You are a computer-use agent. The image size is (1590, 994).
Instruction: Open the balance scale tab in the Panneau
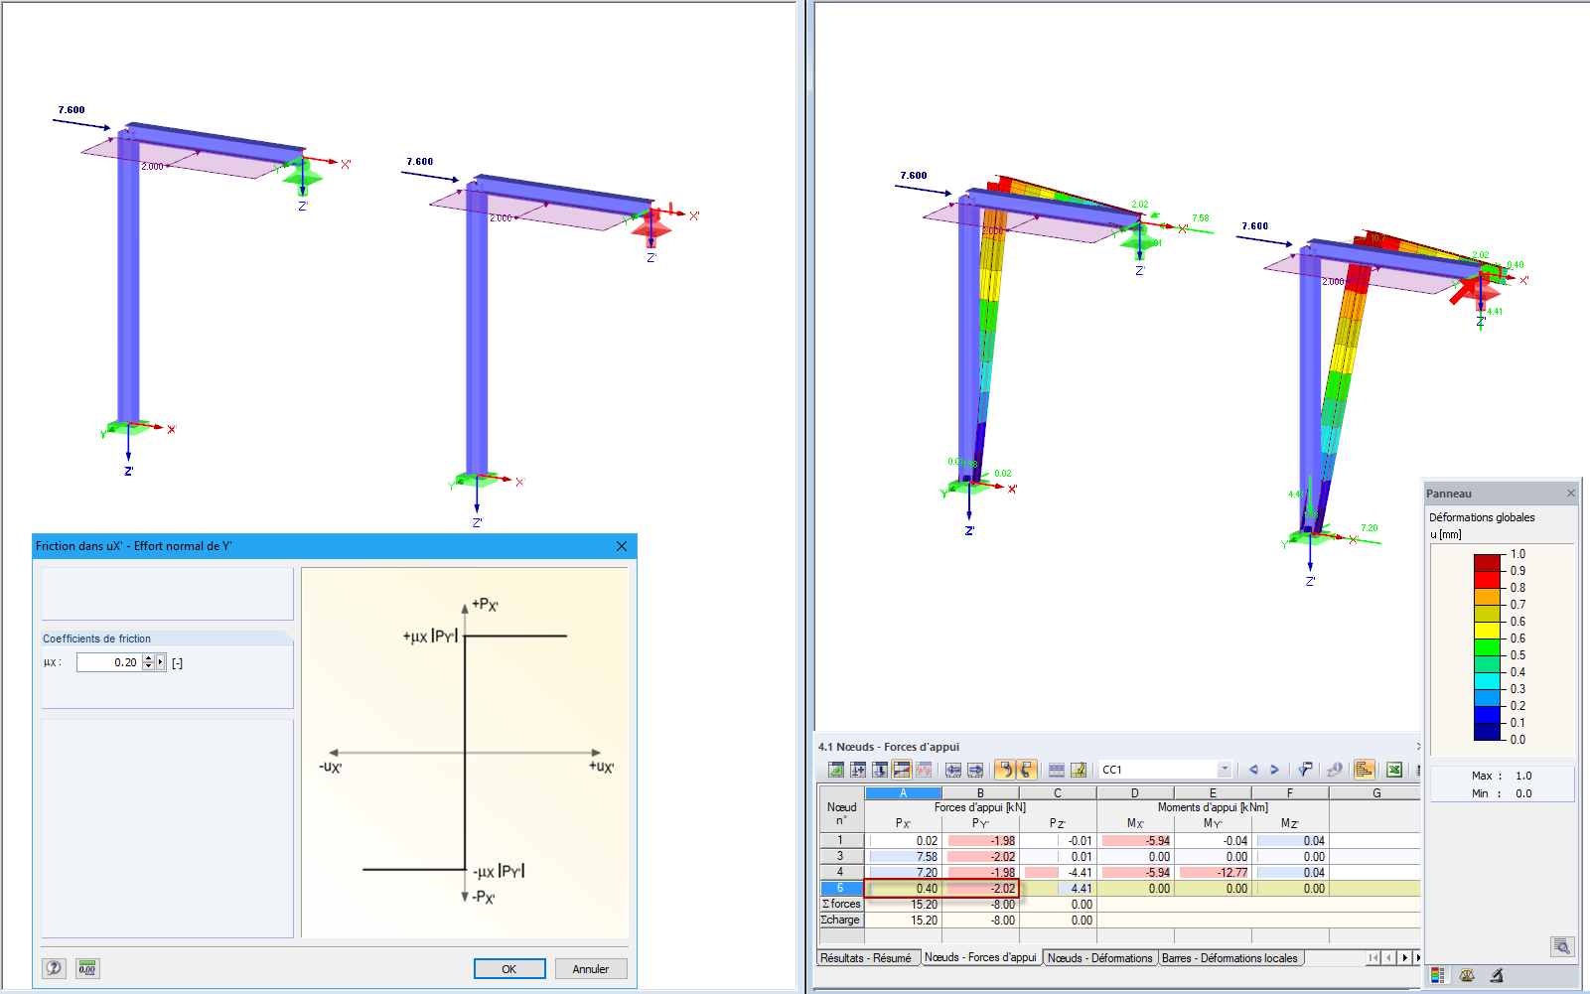1467,974
